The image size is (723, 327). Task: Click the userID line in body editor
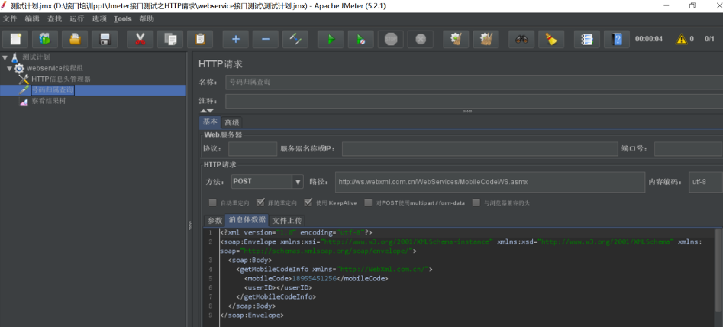coord(278,288)
